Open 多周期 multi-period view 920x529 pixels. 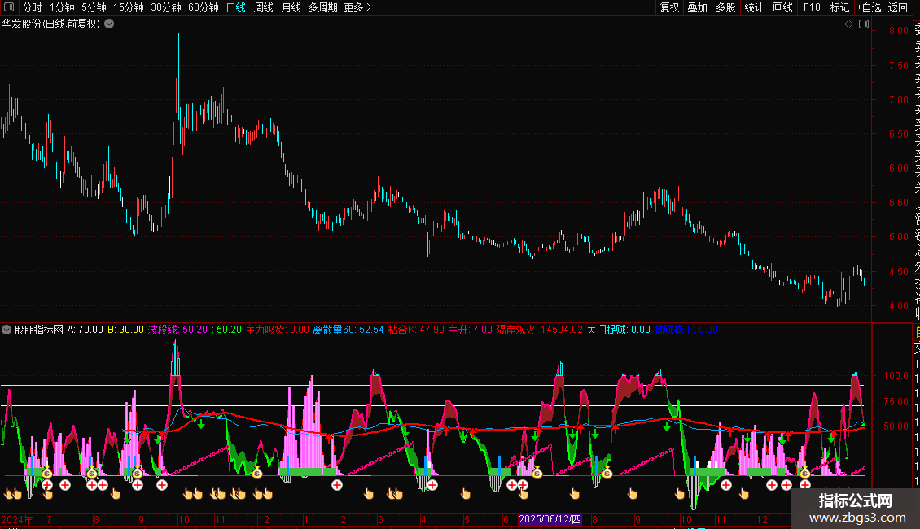322,7
